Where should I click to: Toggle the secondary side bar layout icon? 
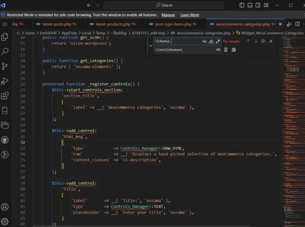pos(258,5)
